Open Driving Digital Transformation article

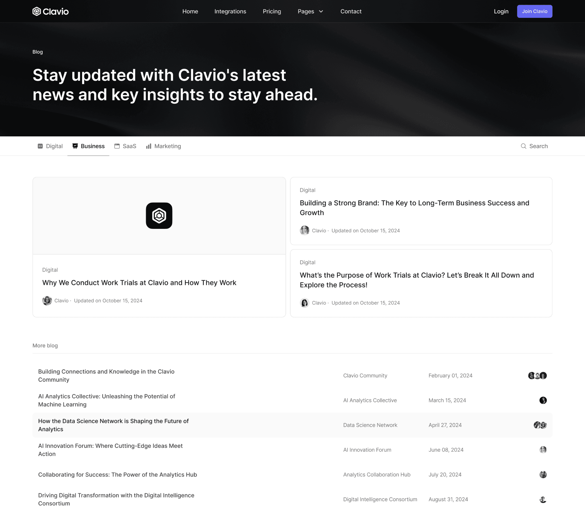click(116, 500)
